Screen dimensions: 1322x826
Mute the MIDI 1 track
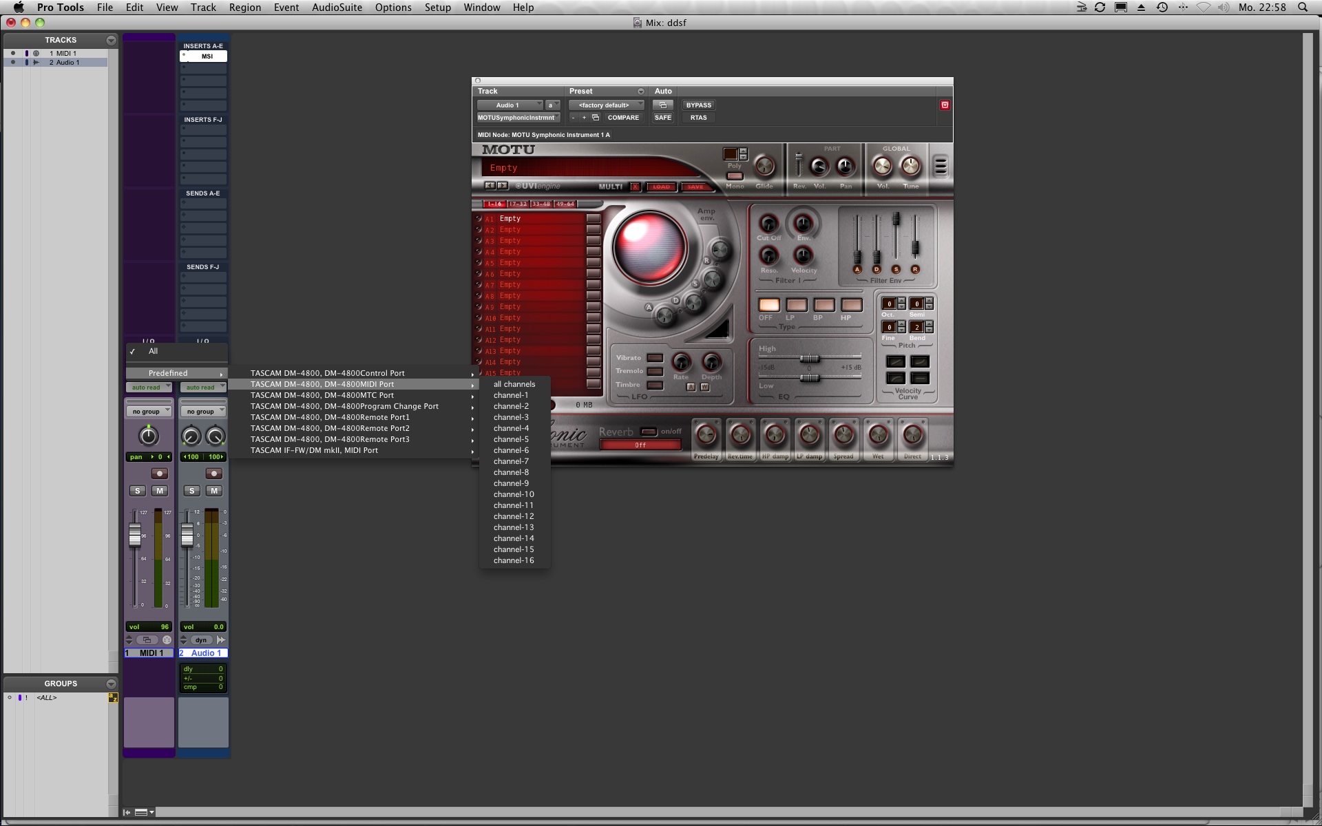(160, 491)
